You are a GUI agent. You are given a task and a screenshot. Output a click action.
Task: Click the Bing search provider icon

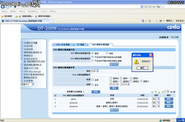click(159, 7)
